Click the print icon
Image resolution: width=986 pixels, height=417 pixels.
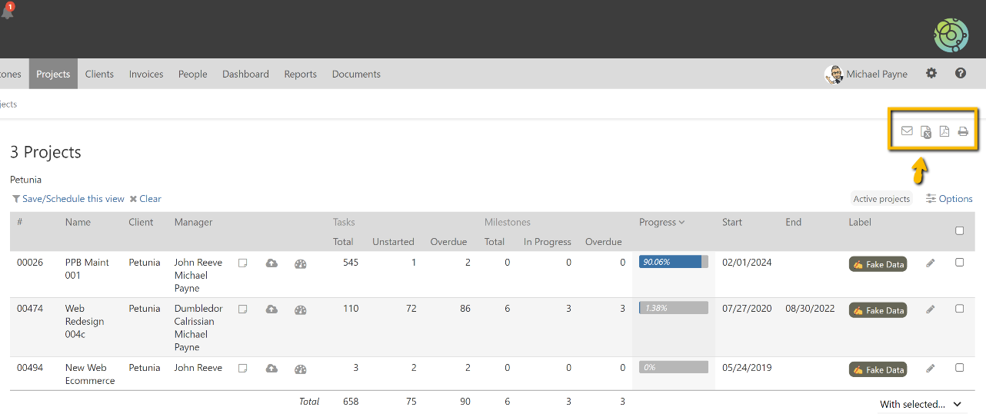pos(963,131)
